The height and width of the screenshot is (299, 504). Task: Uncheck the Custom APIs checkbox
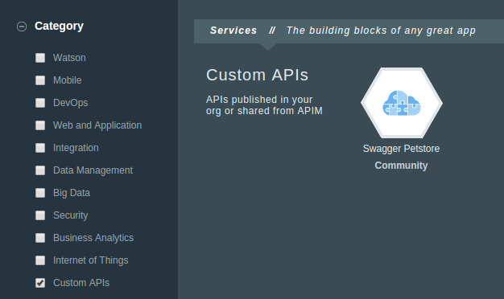(x=40, y=283)
